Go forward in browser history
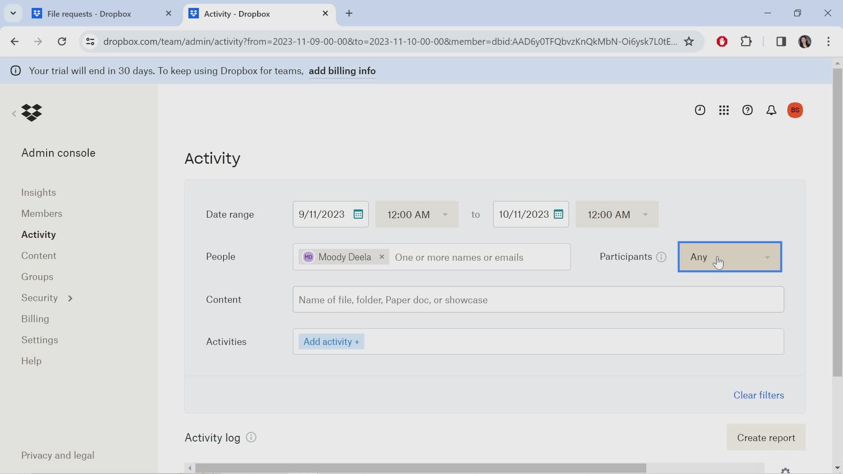843x474 pixels. coord(38,41)
